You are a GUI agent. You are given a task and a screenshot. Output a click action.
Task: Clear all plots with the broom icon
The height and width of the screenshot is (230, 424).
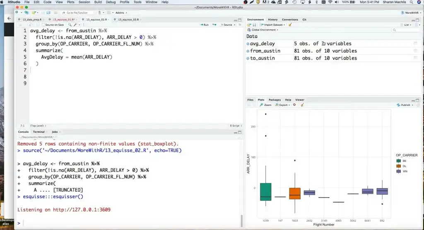pos(302,105)
